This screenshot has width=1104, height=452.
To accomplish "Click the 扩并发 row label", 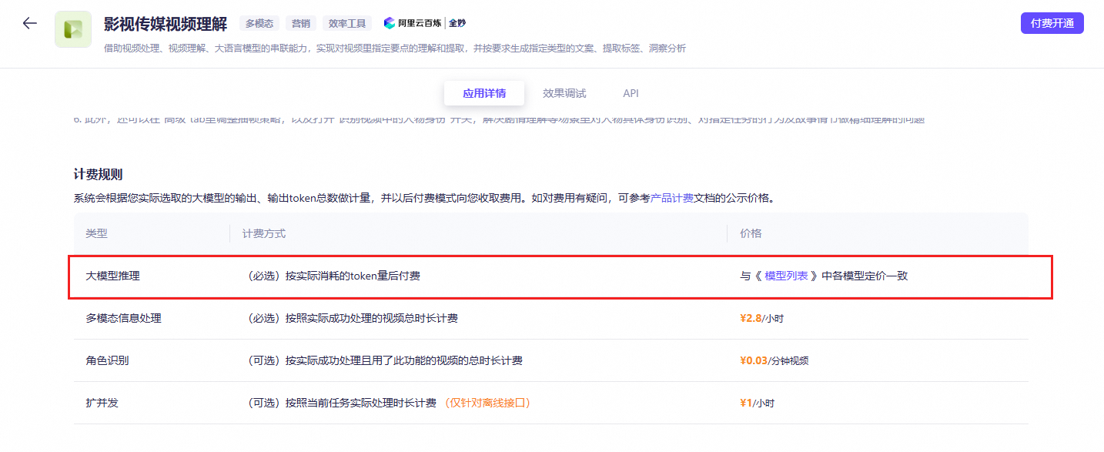I will [x=102, y=403].
